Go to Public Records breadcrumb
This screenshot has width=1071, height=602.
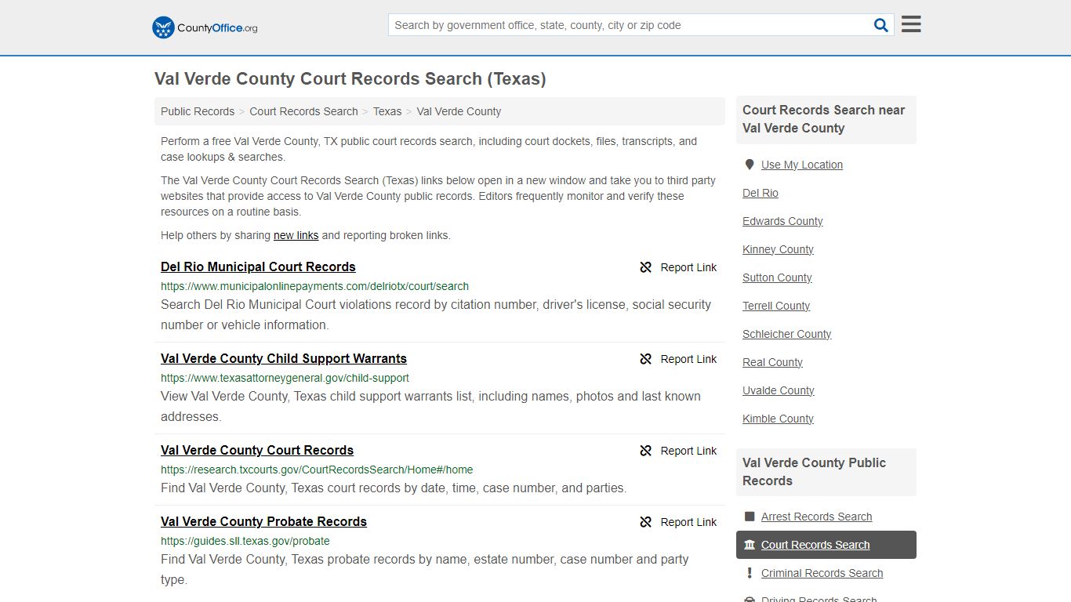(x=198, y=111)
